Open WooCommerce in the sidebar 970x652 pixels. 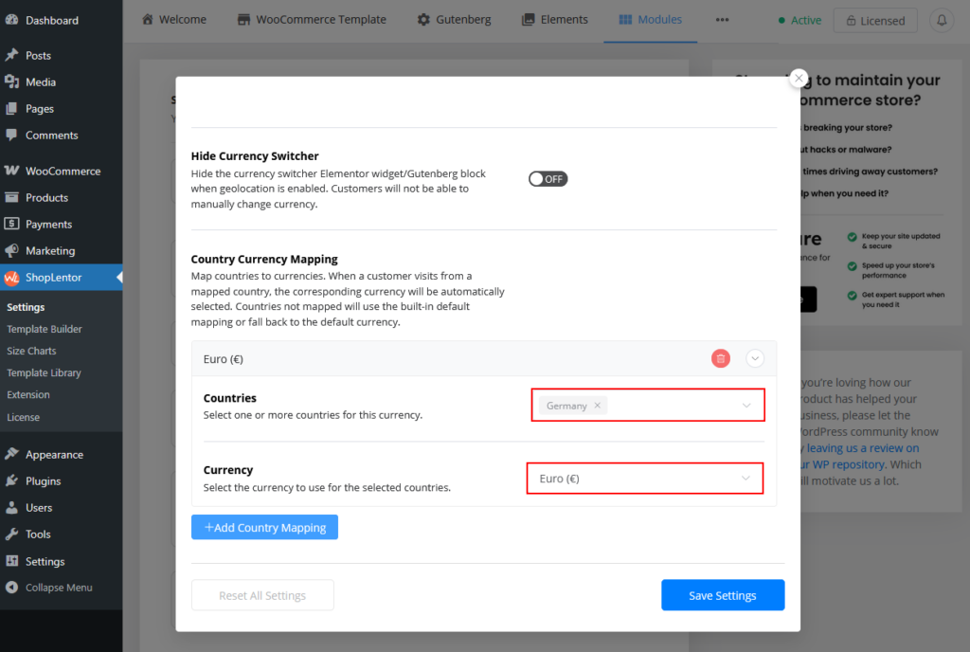[x=63, y=172]
